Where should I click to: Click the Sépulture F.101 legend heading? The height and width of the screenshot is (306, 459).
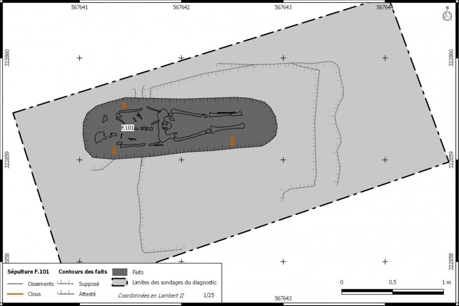(x=28, y=272)
